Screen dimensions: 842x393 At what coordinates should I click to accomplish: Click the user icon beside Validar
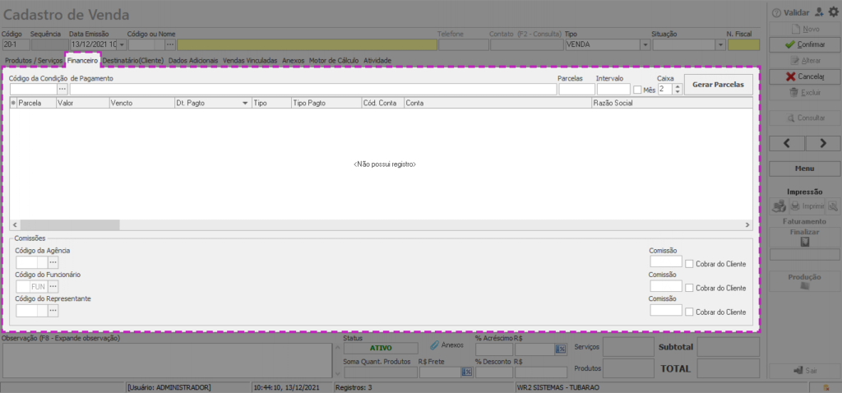818,12
